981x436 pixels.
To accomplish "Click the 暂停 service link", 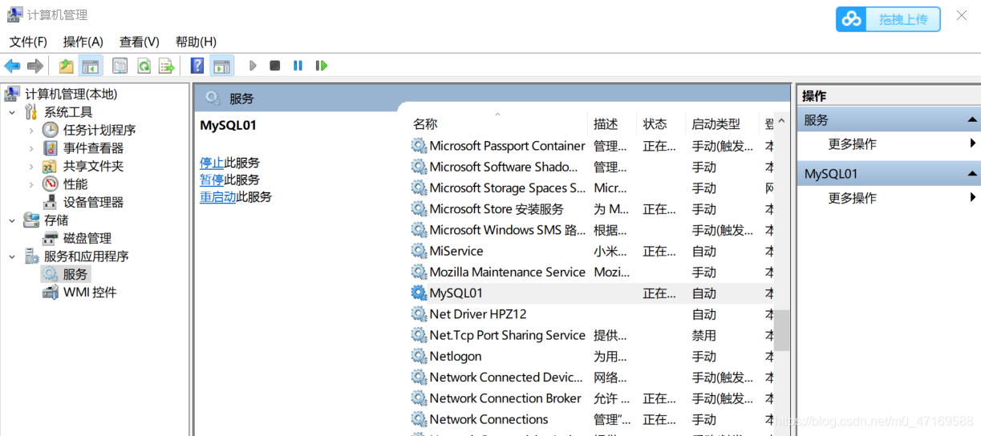I will 212,180.
